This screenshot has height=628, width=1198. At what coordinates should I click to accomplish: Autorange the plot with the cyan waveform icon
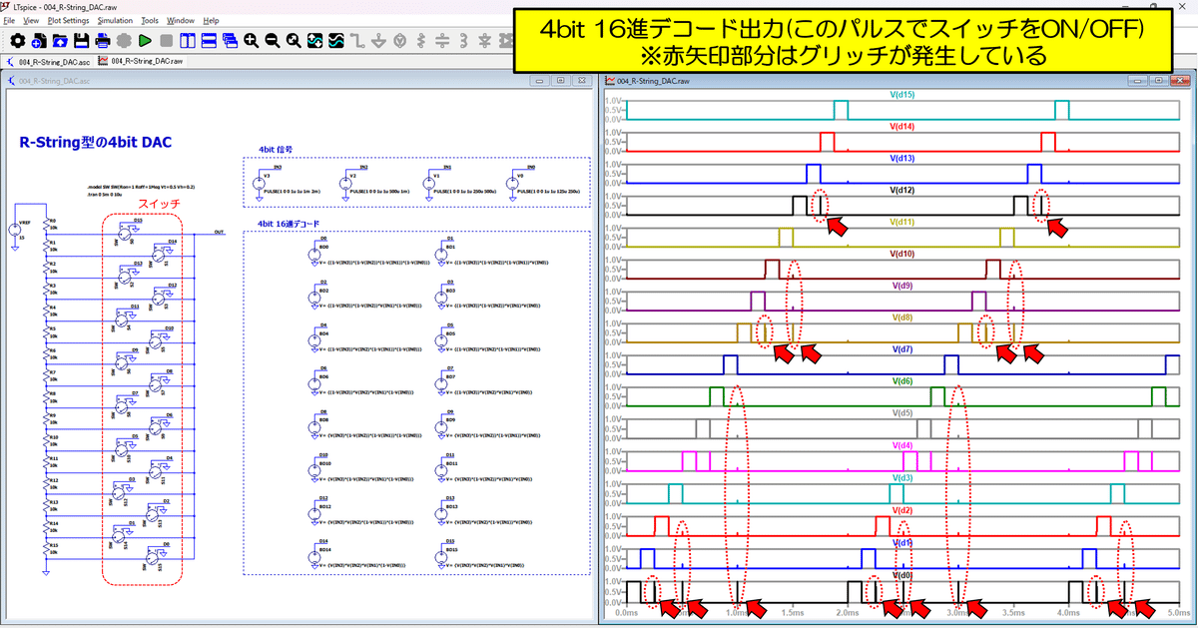point(312,40)
